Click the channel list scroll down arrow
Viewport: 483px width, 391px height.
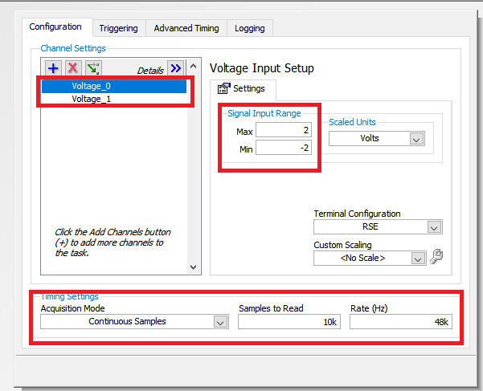pyautogui.click(x=194, y=267)
